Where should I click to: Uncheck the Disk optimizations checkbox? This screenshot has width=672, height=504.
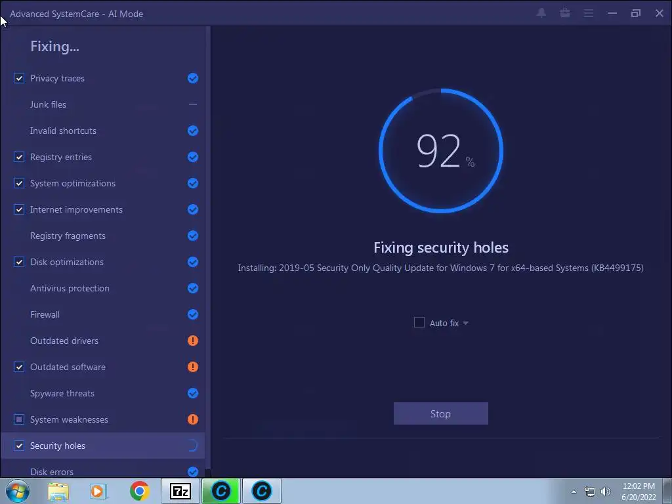click(x=19, y=262)
